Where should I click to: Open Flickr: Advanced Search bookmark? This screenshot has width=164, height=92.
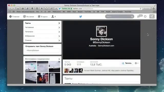pos(25,12)
